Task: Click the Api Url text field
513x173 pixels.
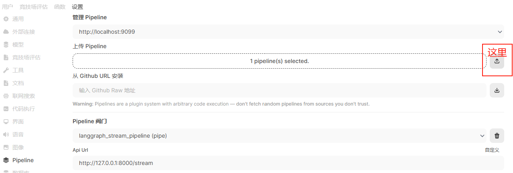Action: coord(288,163)
